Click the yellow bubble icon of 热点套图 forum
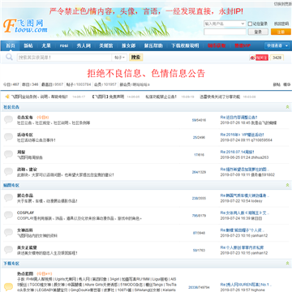The image size is (292, 292). click(8, 286)
